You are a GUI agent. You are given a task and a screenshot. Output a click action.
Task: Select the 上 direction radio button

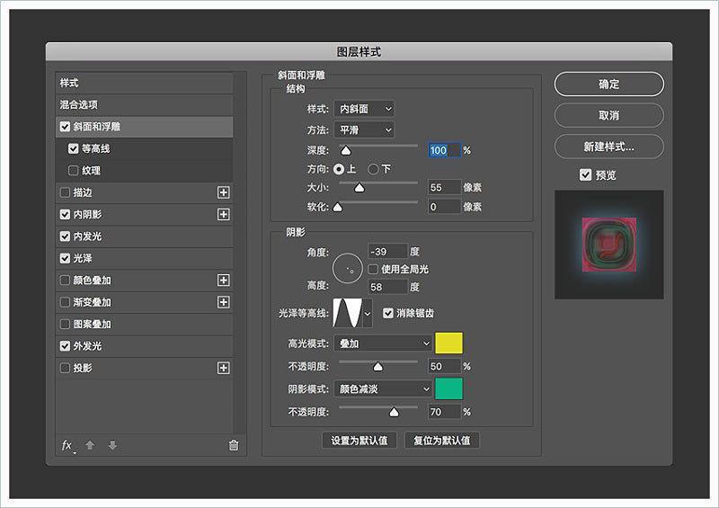(x=339, y=169)
